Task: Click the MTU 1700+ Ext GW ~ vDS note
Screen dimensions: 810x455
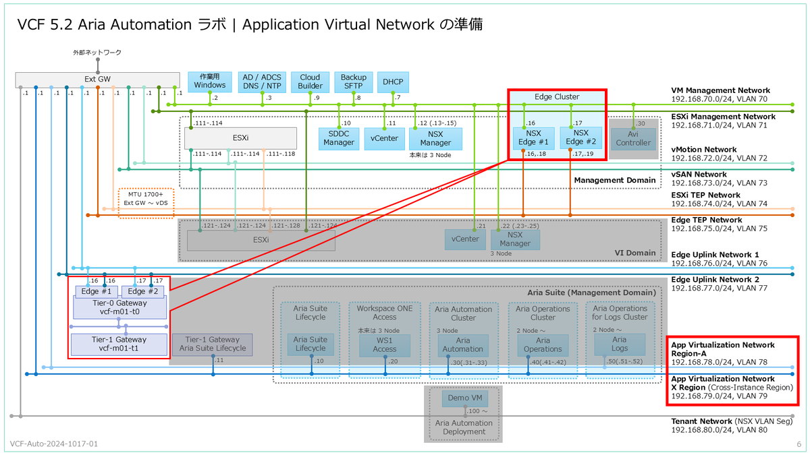Action: pos(146,204)
